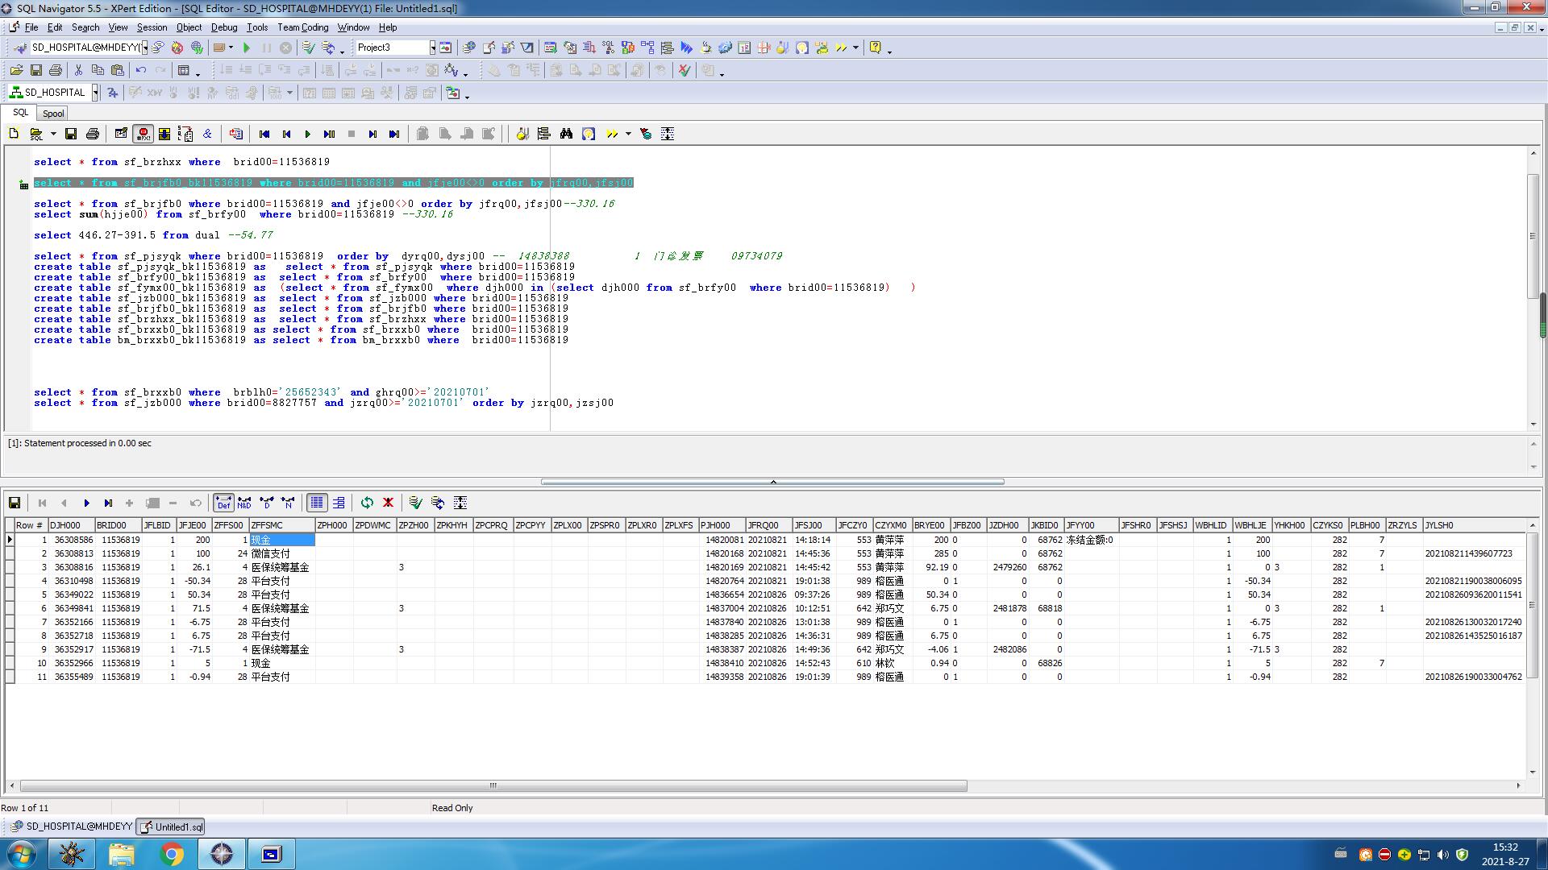Screen dimensions: 1548x870
Task: Click the green Execute button in main toolbar
Action: point(247,48)
